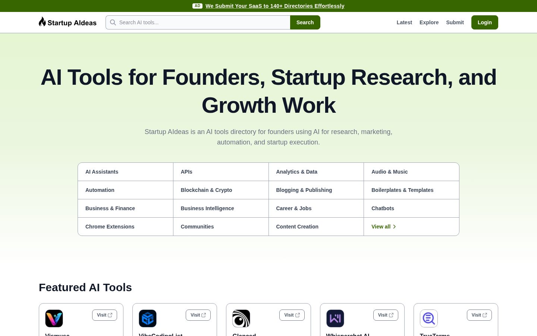This screenshot has width=537, height=336.
Task: Open the Automation category
Action: tap(126, 190)
